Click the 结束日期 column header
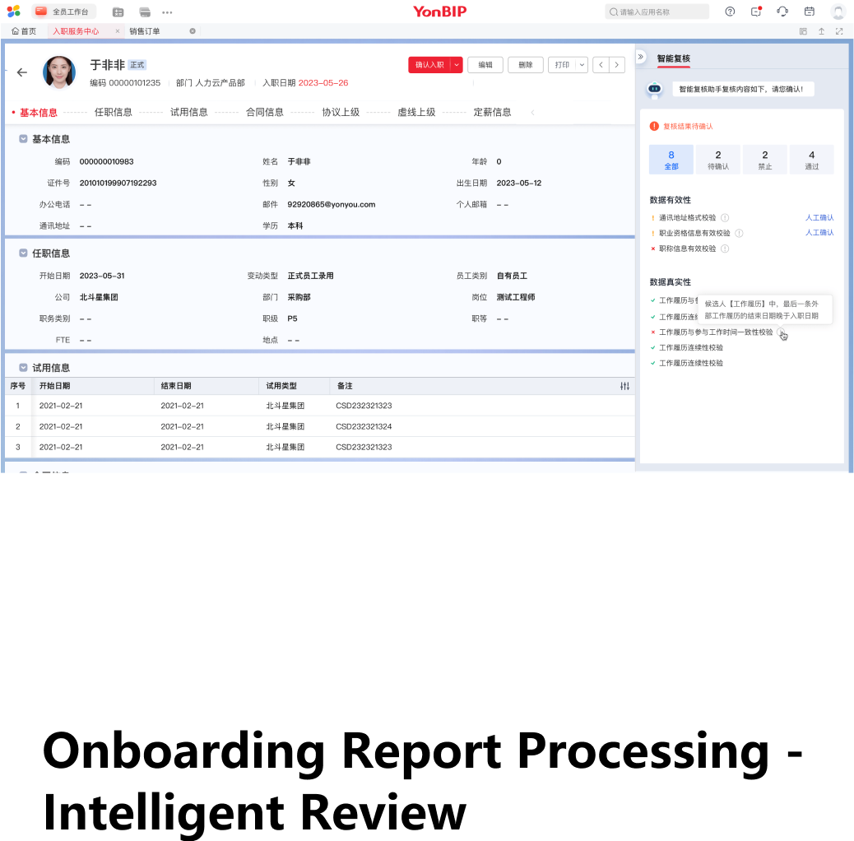Screen dimensions: 854x841 click(x=176, y=386)
